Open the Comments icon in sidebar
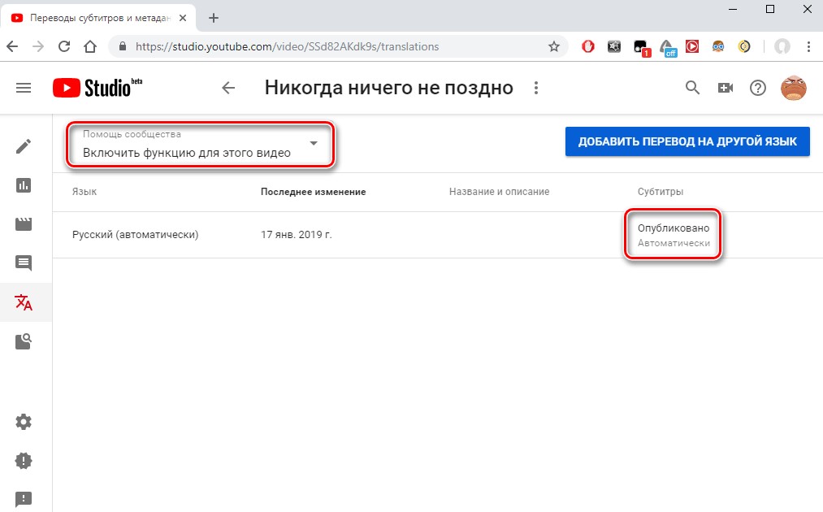The height and width of the screenshot is (512, 823). tap(24, 263)
